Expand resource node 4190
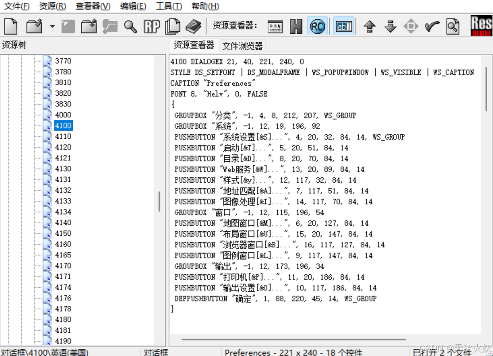This screenshot has height=356, width=493. 63,341
